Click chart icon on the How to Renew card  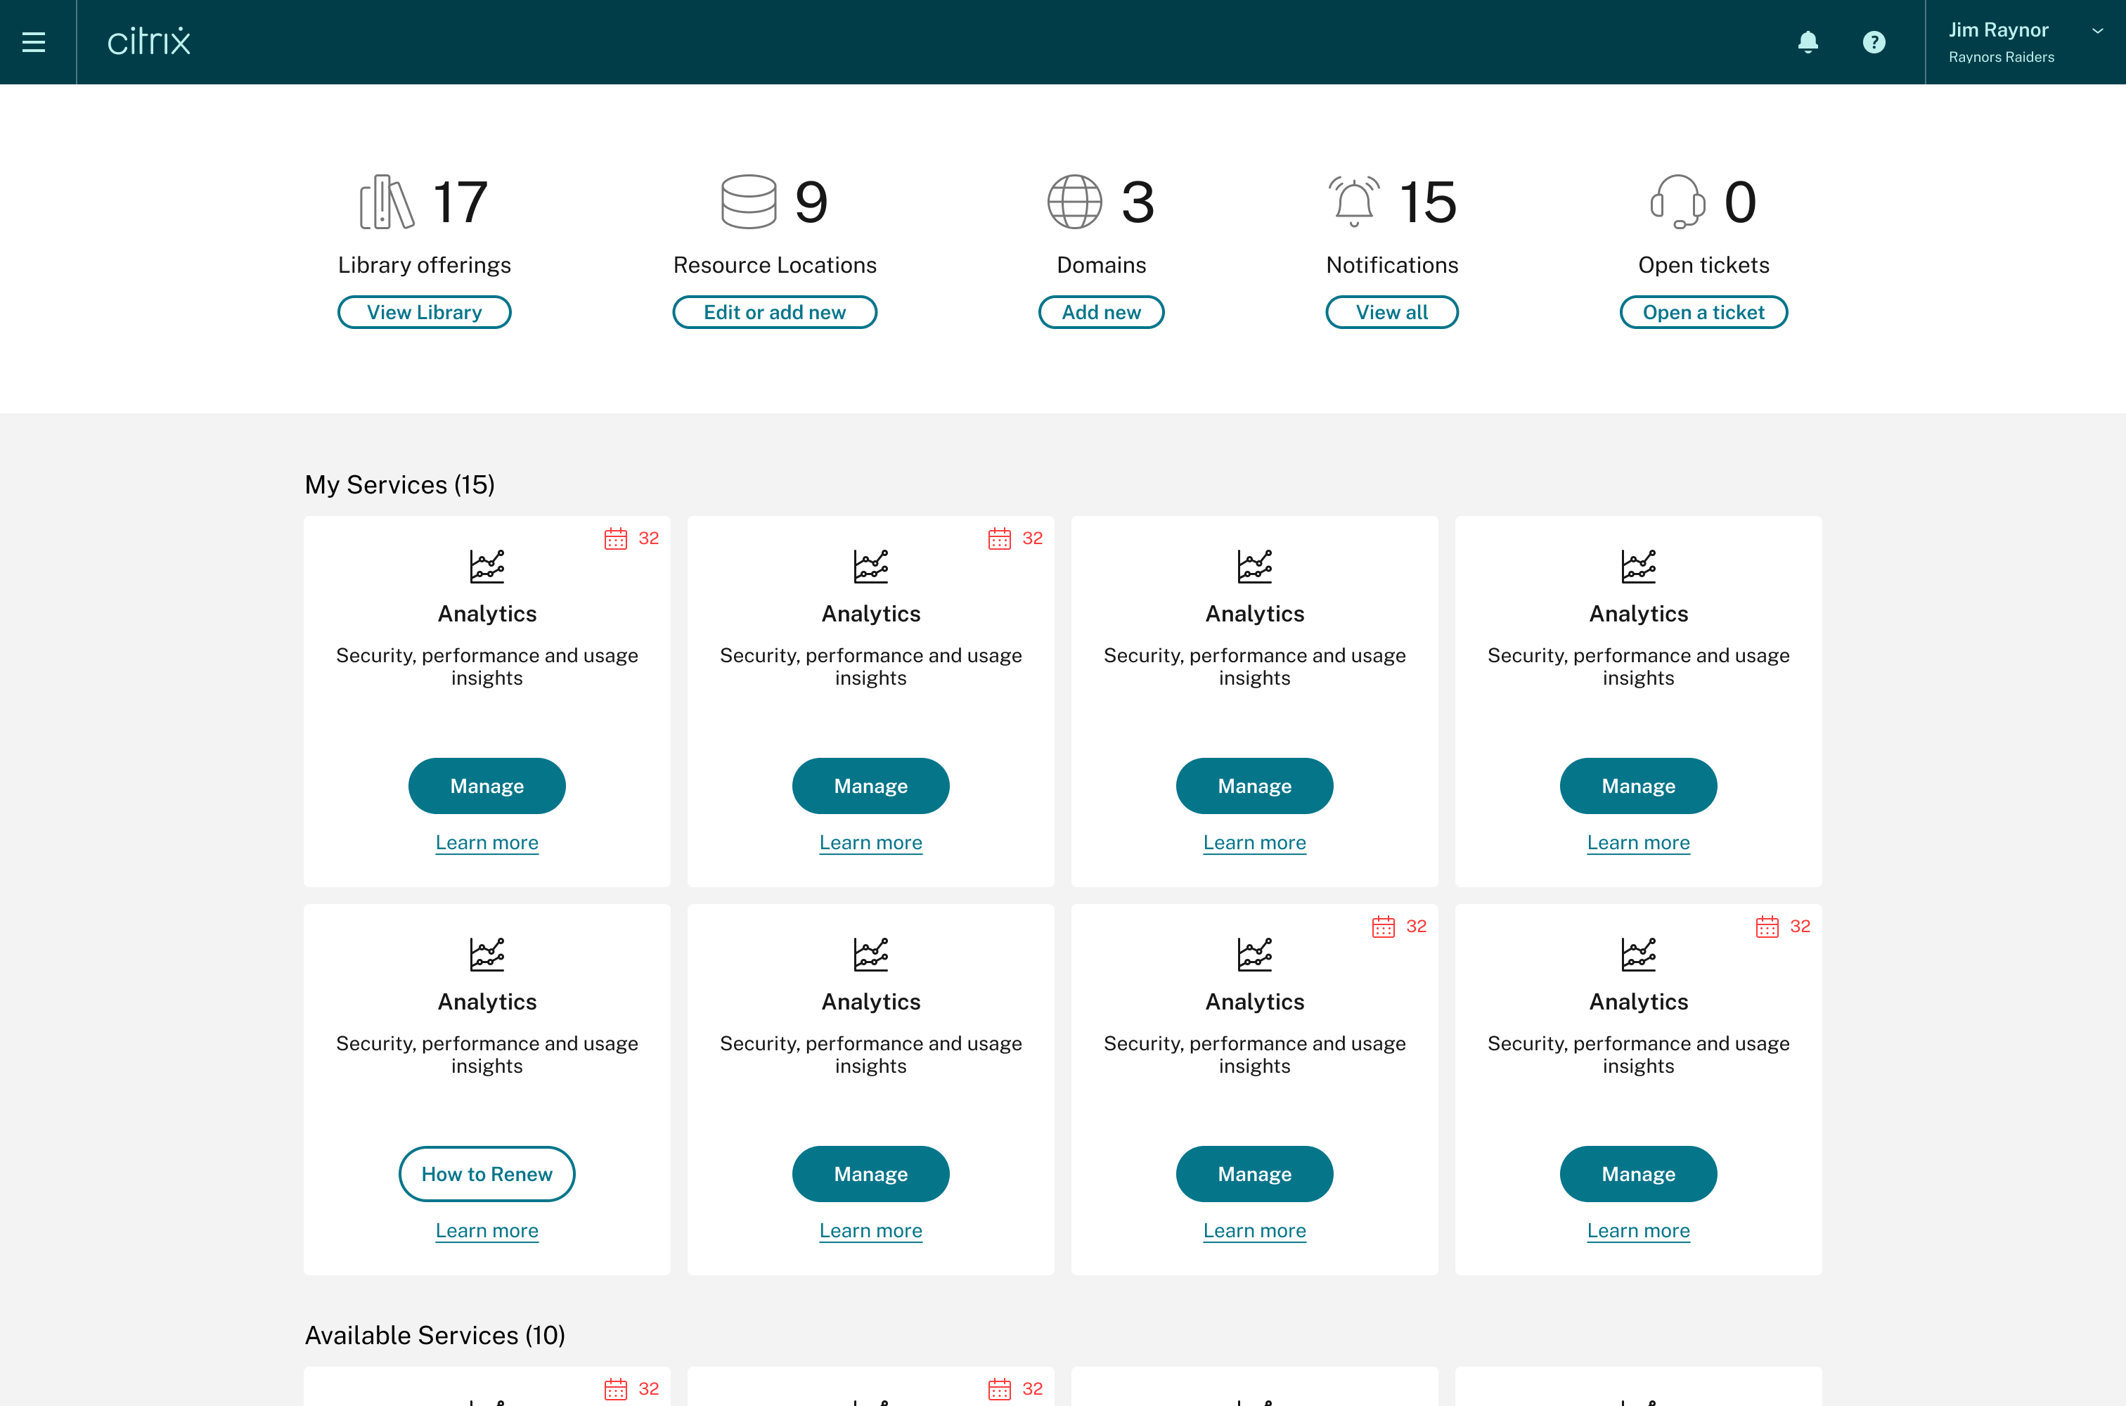487,955
